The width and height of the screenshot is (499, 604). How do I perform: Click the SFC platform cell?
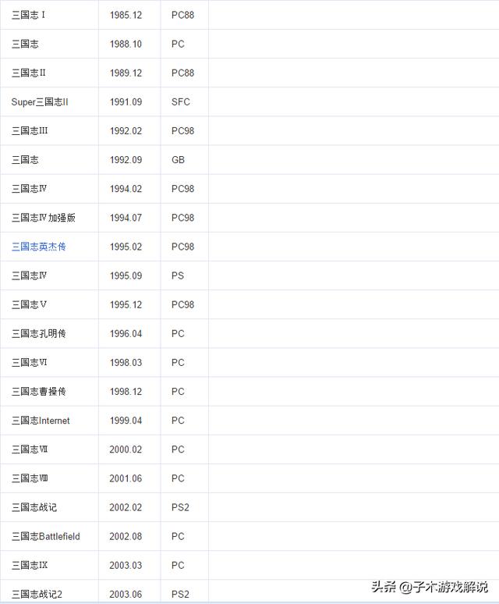(181, 102)
